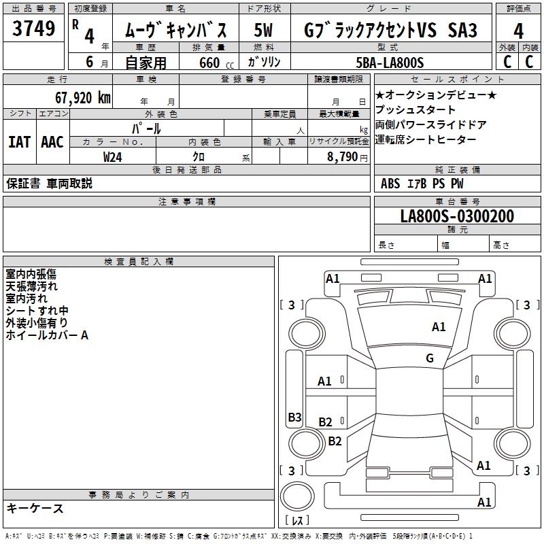Select the inspector note シートすれ中
The height and width of the screenshot is (544, 544).
[37, 311]
